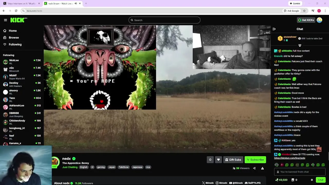Click the browser back arrow
Image resolution: width=329 pixels, height=185 pixels.
click(4, 11)
